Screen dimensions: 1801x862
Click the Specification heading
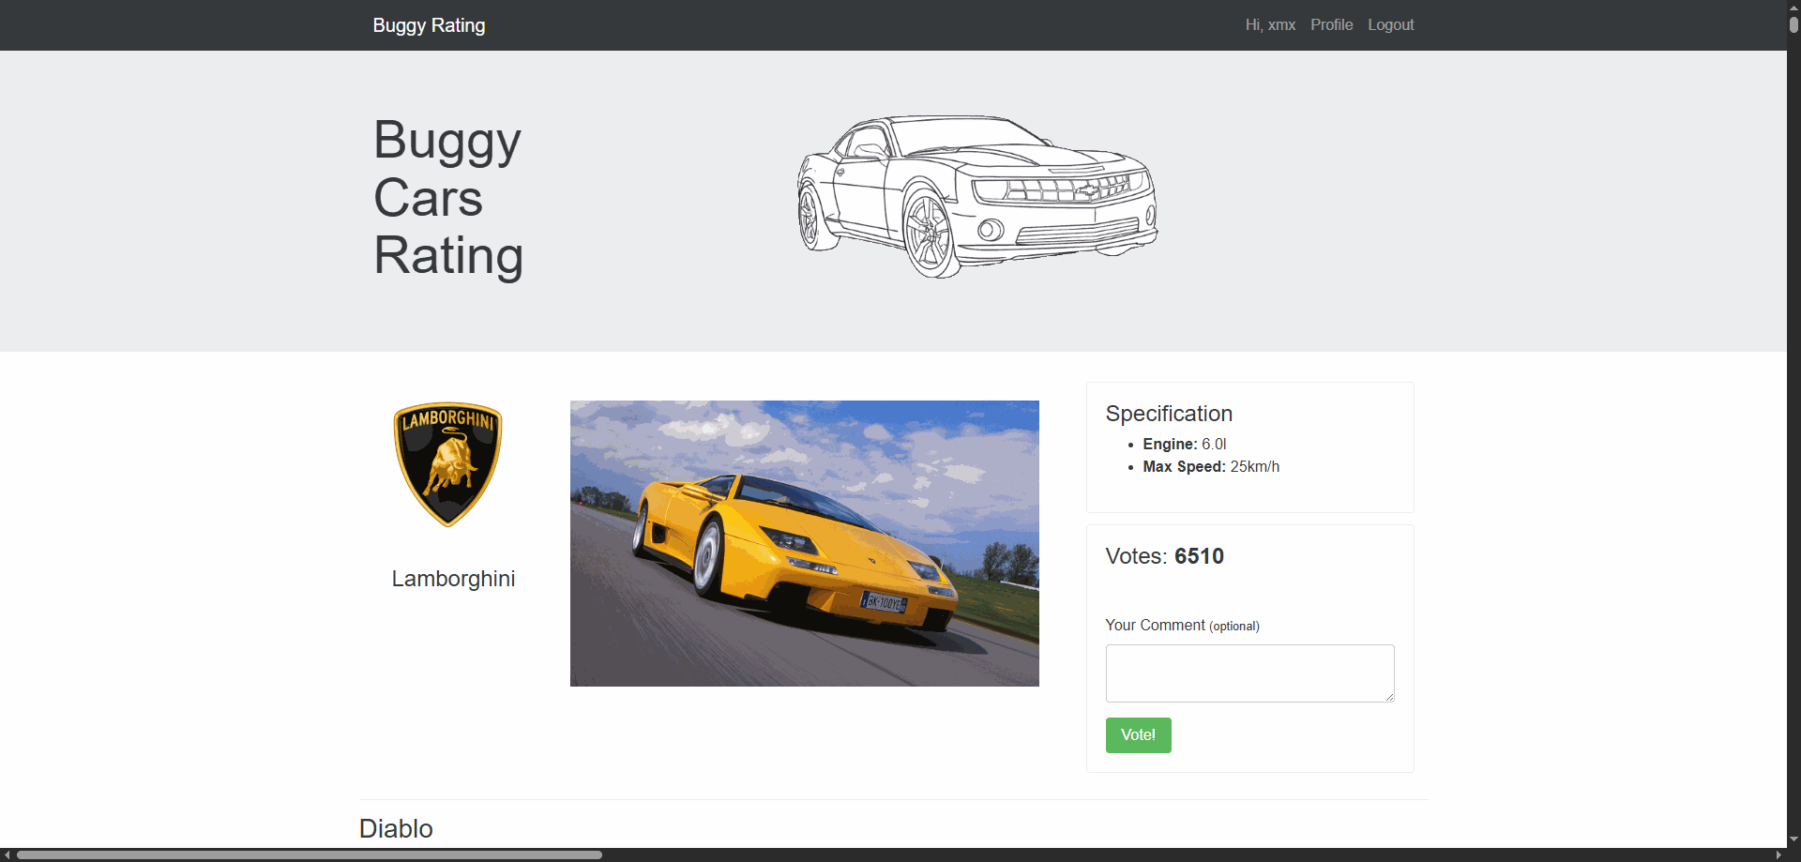pyautogui.click(x=1169, y=414)
